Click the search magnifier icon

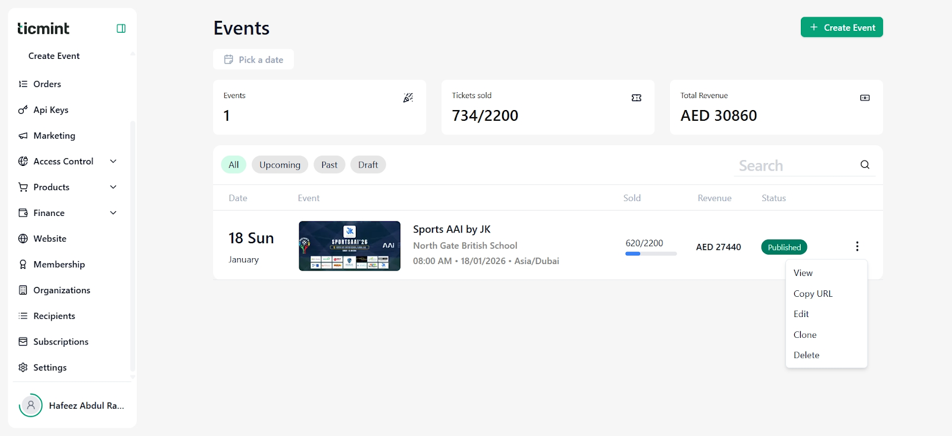865,165
